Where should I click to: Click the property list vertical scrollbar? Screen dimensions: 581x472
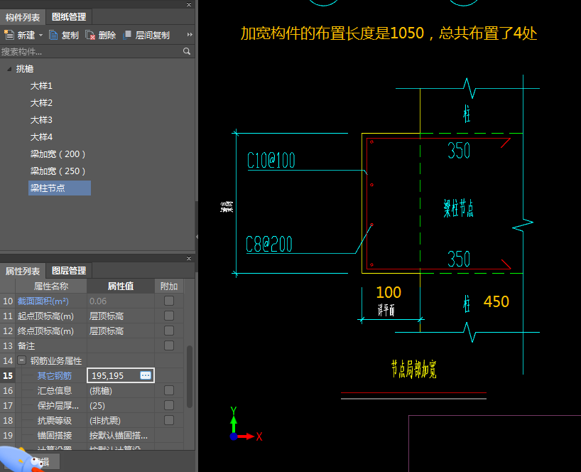pos(190,376)
